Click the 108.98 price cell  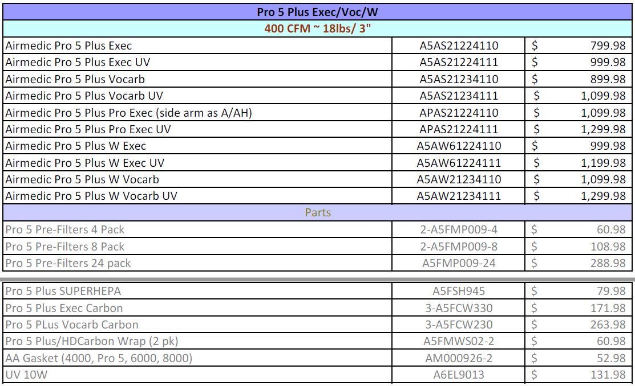click(x=579, y=247)
